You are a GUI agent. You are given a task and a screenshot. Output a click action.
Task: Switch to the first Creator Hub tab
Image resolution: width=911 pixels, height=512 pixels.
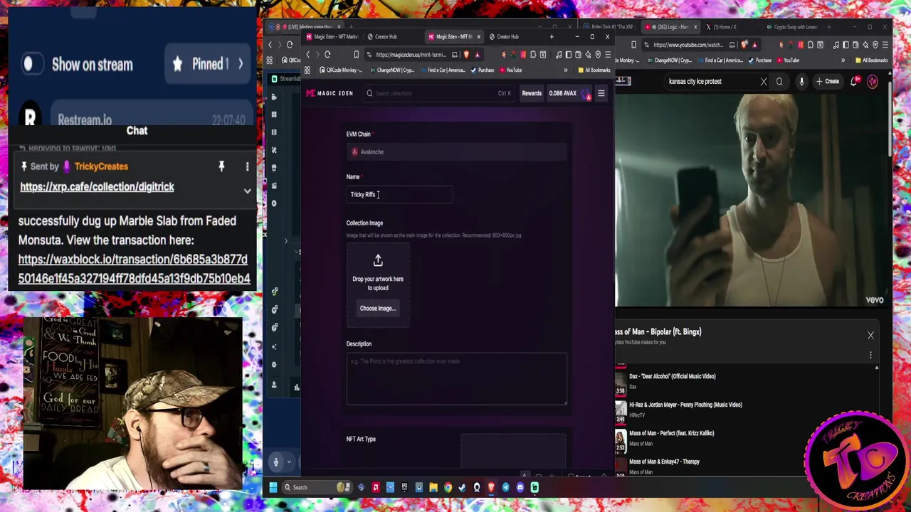click(386, 36)
